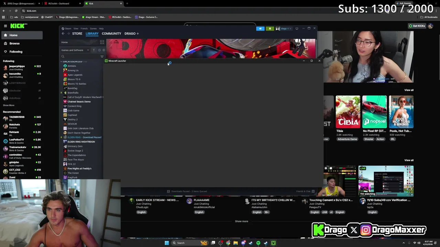440x247 pixels.
Task: Open Kick Following in sidebar
Action: 22,51
